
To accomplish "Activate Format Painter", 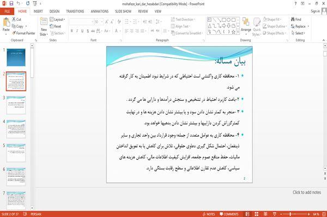I will (x=23, y=33).
